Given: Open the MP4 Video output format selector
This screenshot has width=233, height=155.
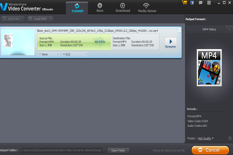Looking at the screenshot, I should pyautogui.click(x=205, y=29).
